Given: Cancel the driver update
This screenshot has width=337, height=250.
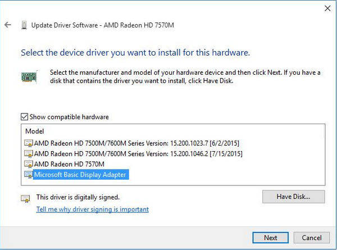Looking at the screenshot, I should point(312,238).
